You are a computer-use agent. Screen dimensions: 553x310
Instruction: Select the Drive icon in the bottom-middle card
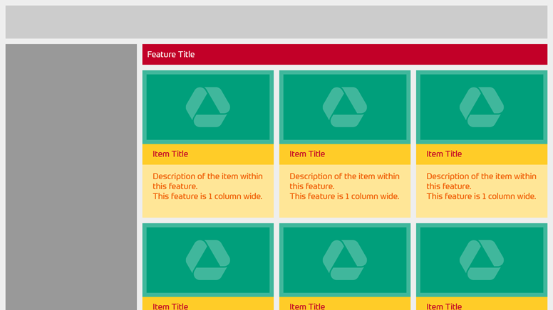click(x=345, y=260)
